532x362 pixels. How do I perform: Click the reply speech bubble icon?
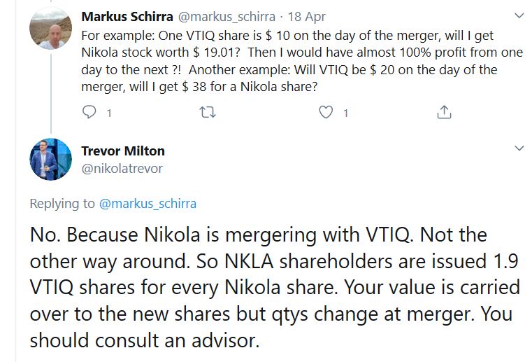[x=89, y=112]
